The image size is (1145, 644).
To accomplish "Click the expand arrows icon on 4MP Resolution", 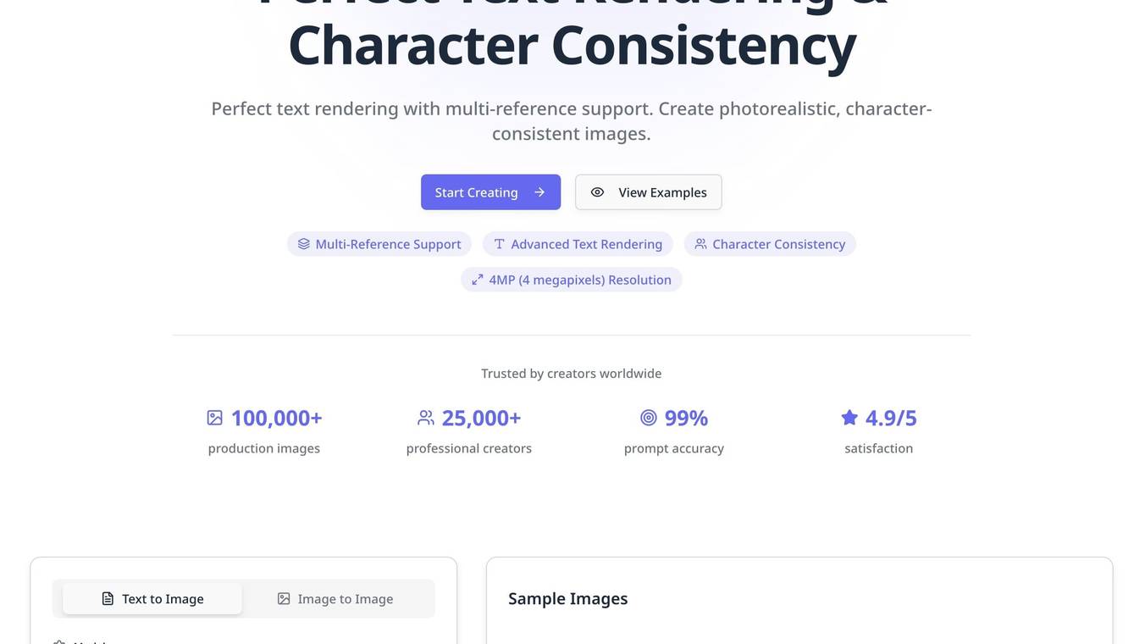I will pyautogui.click(x=478, y=280).
